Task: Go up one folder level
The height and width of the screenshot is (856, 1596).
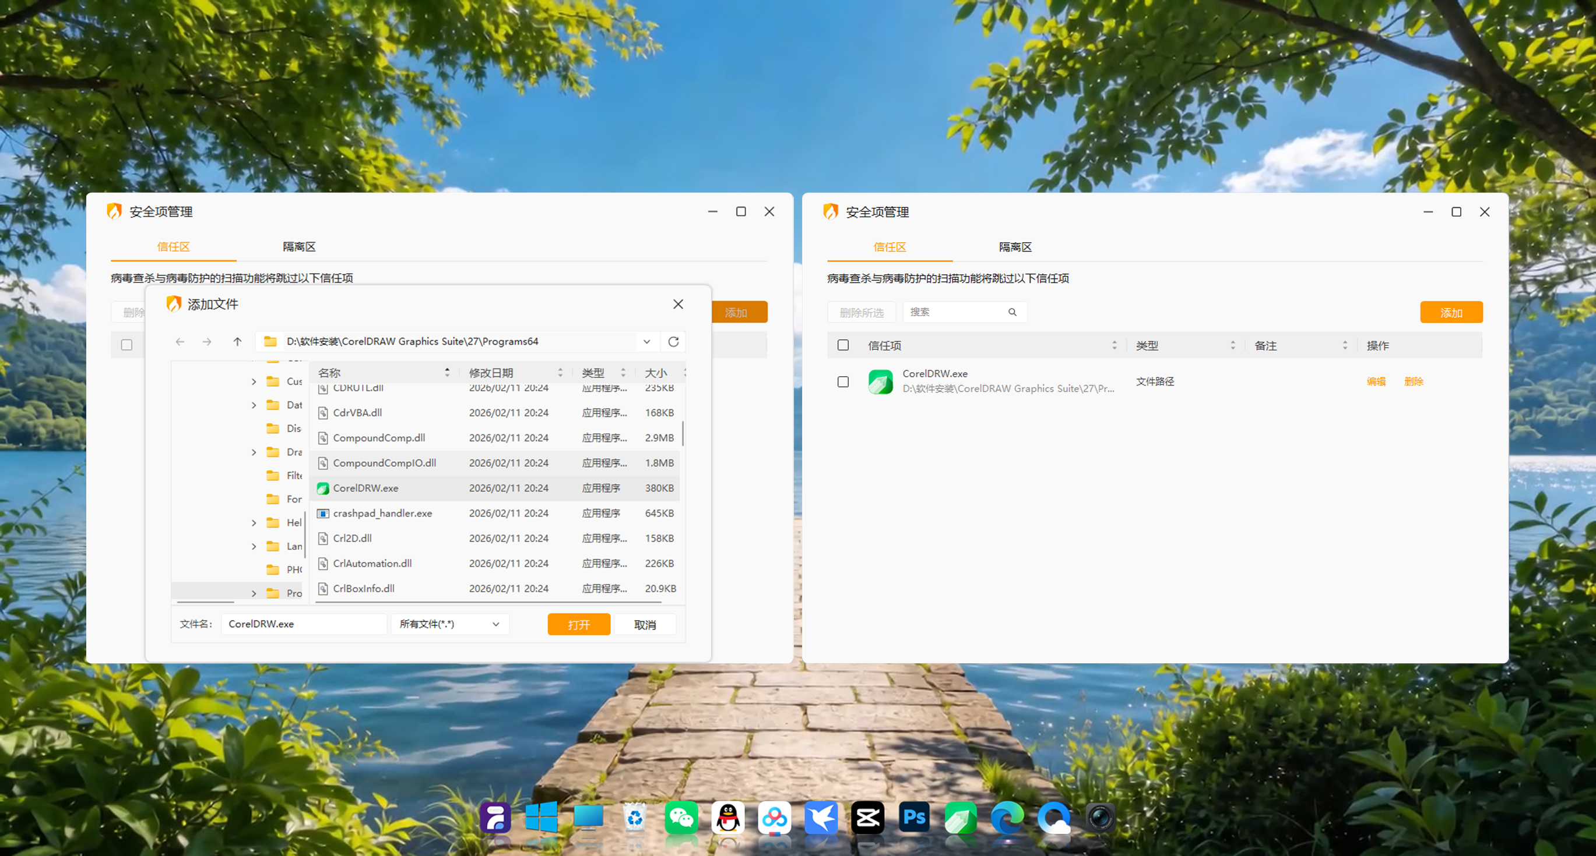Action: 237,342
